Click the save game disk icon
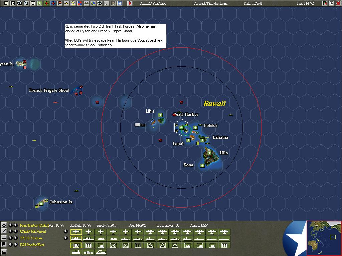The image size is (342, 256). pyautogui.click(x=6, y=3)
